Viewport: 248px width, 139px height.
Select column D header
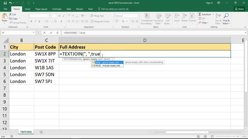(145, 40)
